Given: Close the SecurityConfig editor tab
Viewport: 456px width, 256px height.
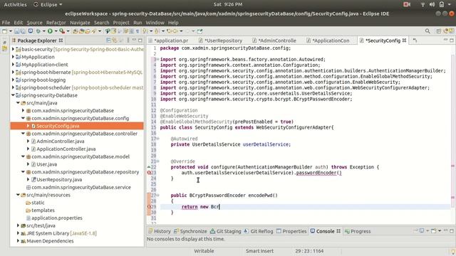Looking at the screenshot, I should [404, 41].
